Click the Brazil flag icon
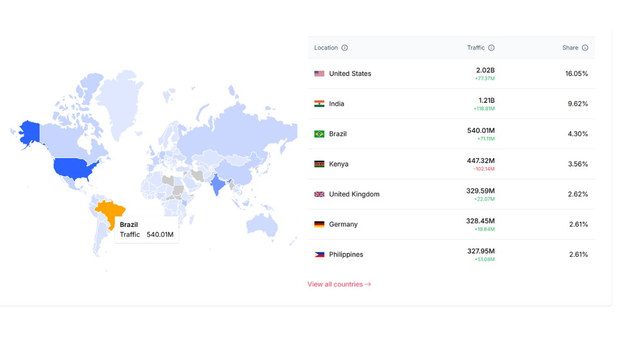Viewport: 618px width, 343px height. point(319,134)
